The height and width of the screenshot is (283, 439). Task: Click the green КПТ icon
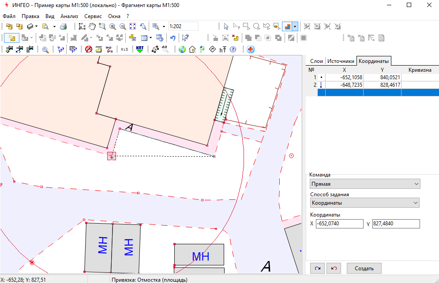(140, 49)
